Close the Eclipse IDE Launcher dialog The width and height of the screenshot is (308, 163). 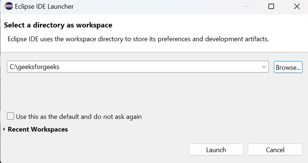click(x=296, y=6)
